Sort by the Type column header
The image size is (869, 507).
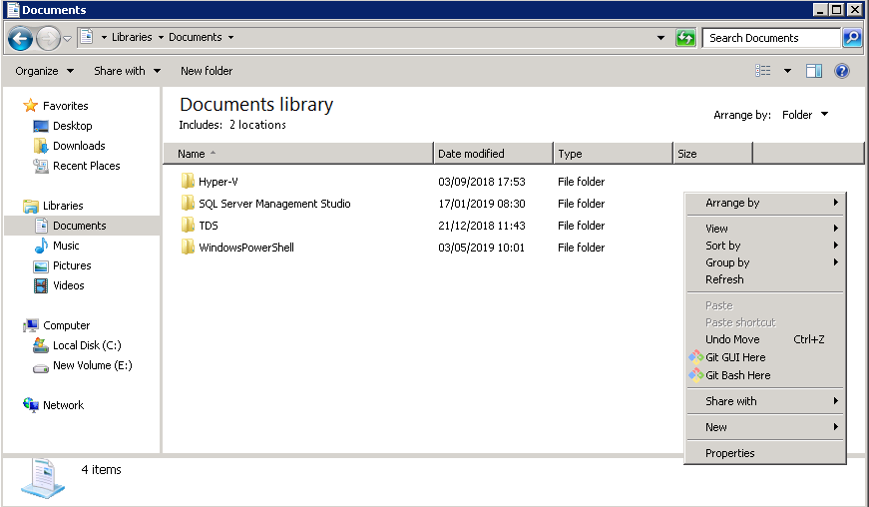613,154
